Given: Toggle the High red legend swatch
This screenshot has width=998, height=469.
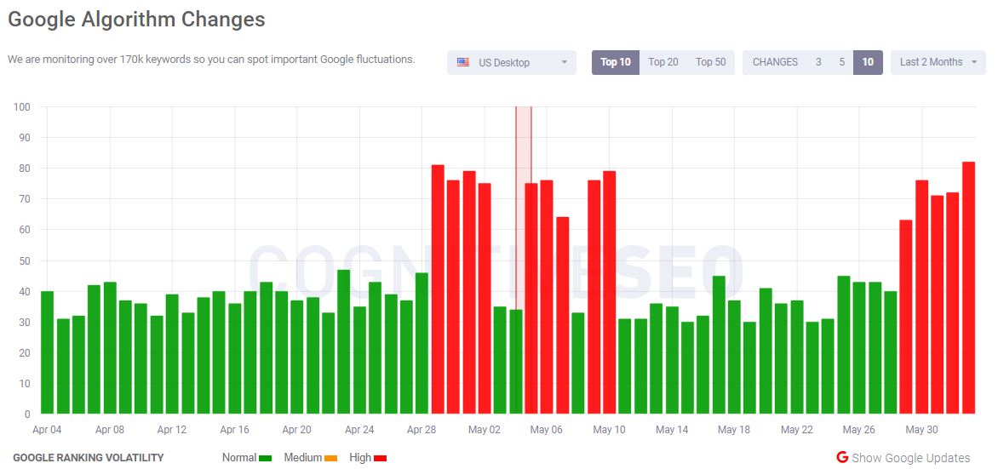Looking at the screenshot, I should click(x=380, y=458).
